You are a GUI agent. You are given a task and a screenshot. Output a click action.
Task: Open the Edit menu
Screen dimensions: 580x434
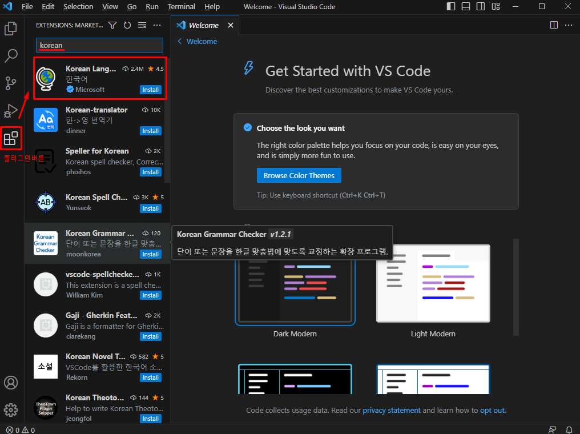coord(48,7)
